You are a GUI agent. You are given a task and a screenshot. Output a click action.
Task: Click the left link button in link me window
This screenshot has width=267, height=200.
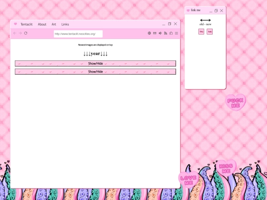tap(201, 32)
